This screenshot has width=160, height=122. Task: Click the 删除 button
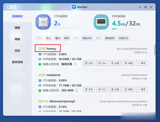click(98, 38)
